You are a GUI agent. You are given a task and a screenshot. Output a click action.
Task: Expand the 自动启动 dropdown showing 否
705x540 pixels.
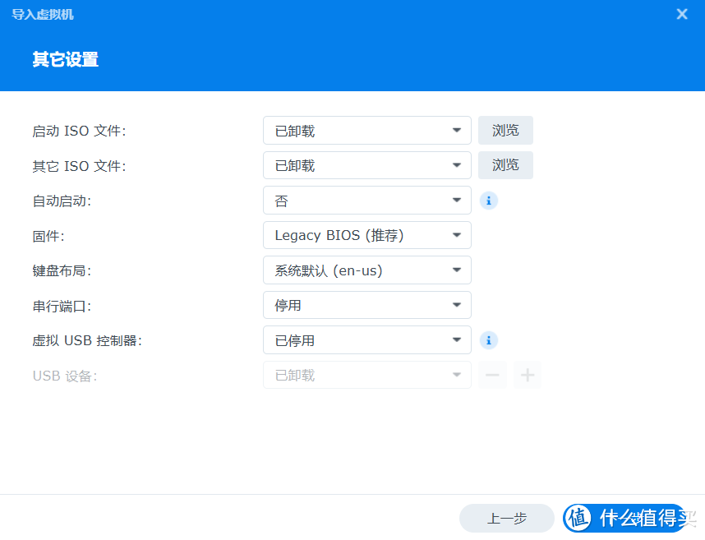[366, 200]
